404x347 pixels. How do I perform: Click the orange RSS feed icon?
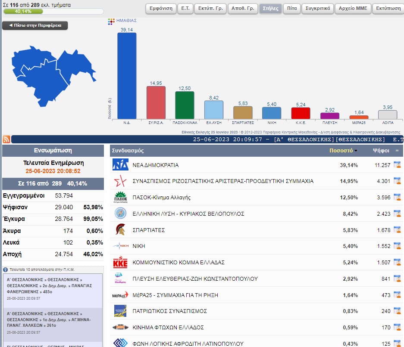[x=6, y=139]
